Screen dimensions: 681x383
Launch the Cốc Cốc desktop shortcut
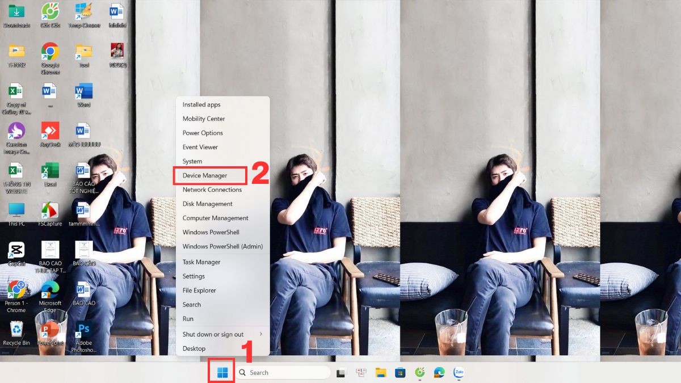click(50, 16)
